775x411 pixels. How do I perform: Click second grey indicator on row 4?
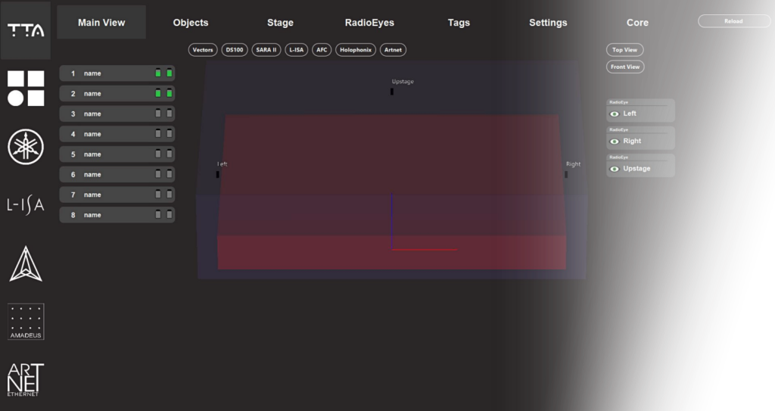pos(170,134)
